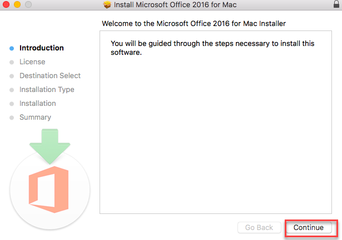Click the green download arrow graphic

(x=50, y=146)
